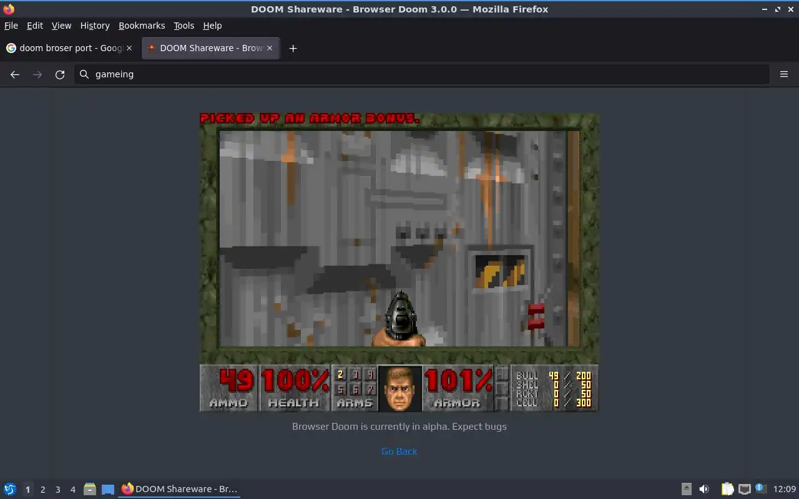799x499 pixels.
Task: Click the DOOM Shareware taskbar window button
Action: pos(179,489)
